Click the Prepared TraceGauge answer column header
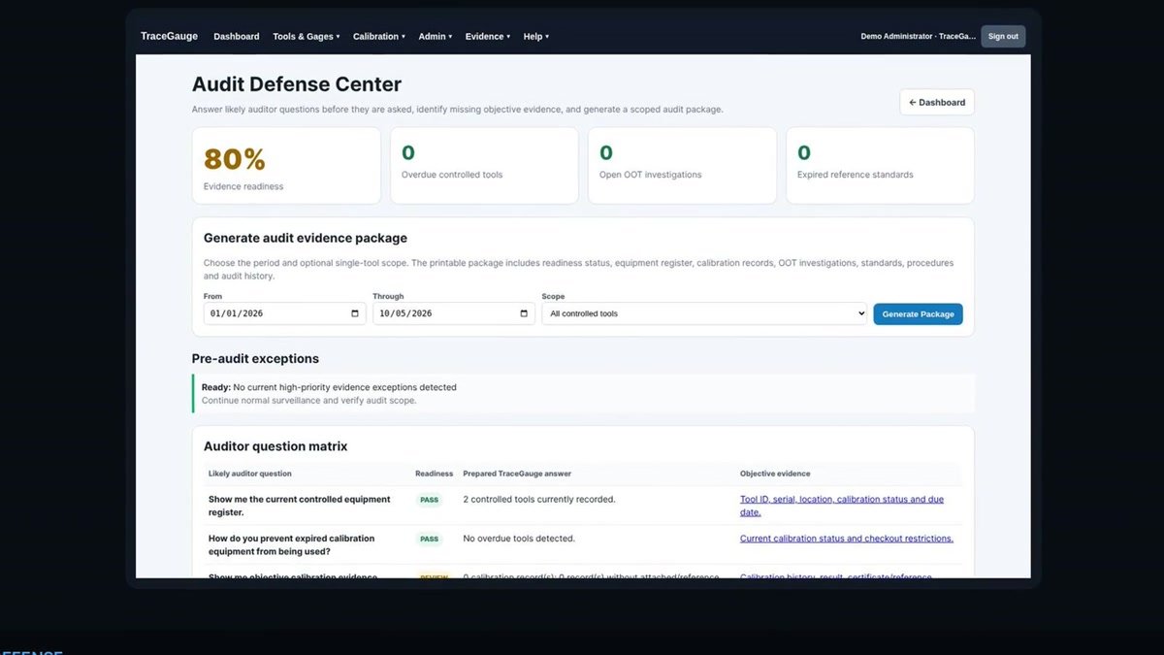Screen dimensions: 1164x655 (x=517, y=474)
